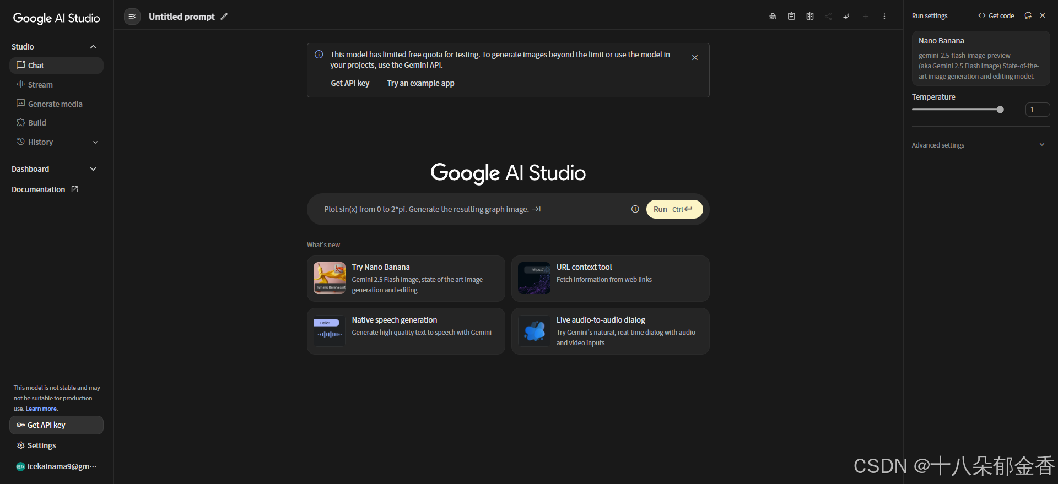Screen dimensions: 1058x484
Task: Open the Nano Banana model selector
Action: (981, 58)
